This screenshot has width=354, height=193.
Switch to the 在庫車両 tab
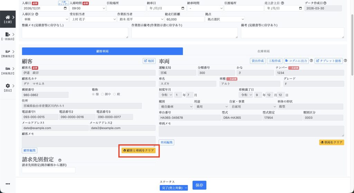click(x=263, y=51)
